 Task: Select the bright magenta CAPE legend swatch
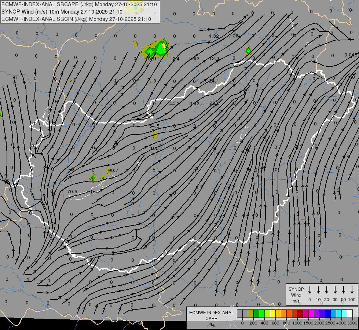[x=311, y=314]
